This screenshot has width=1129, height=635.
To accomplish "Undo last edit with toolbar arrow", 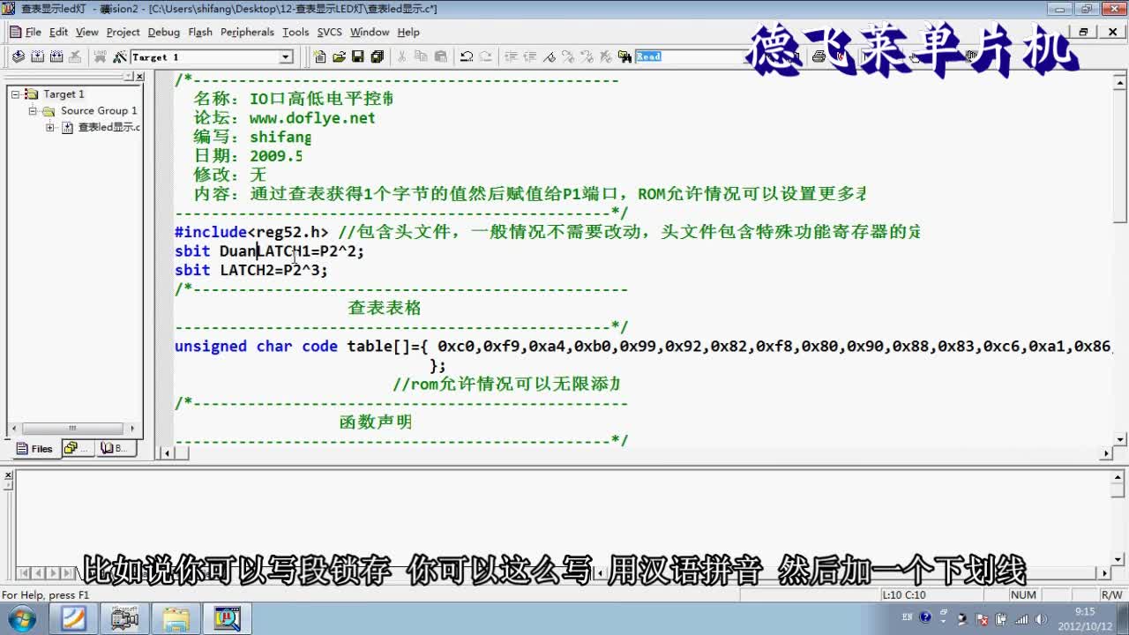I will (467, 56).
